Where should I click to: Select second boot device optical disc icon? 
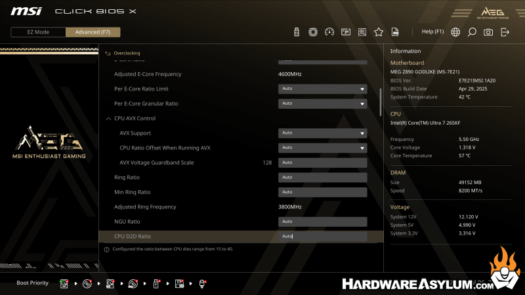87,284
